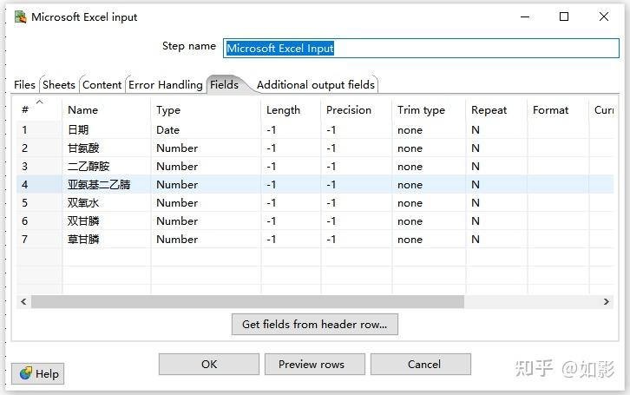Screen dimensions: 630x395
Task: Click the Repeat column header
Action: pos(496,110)
